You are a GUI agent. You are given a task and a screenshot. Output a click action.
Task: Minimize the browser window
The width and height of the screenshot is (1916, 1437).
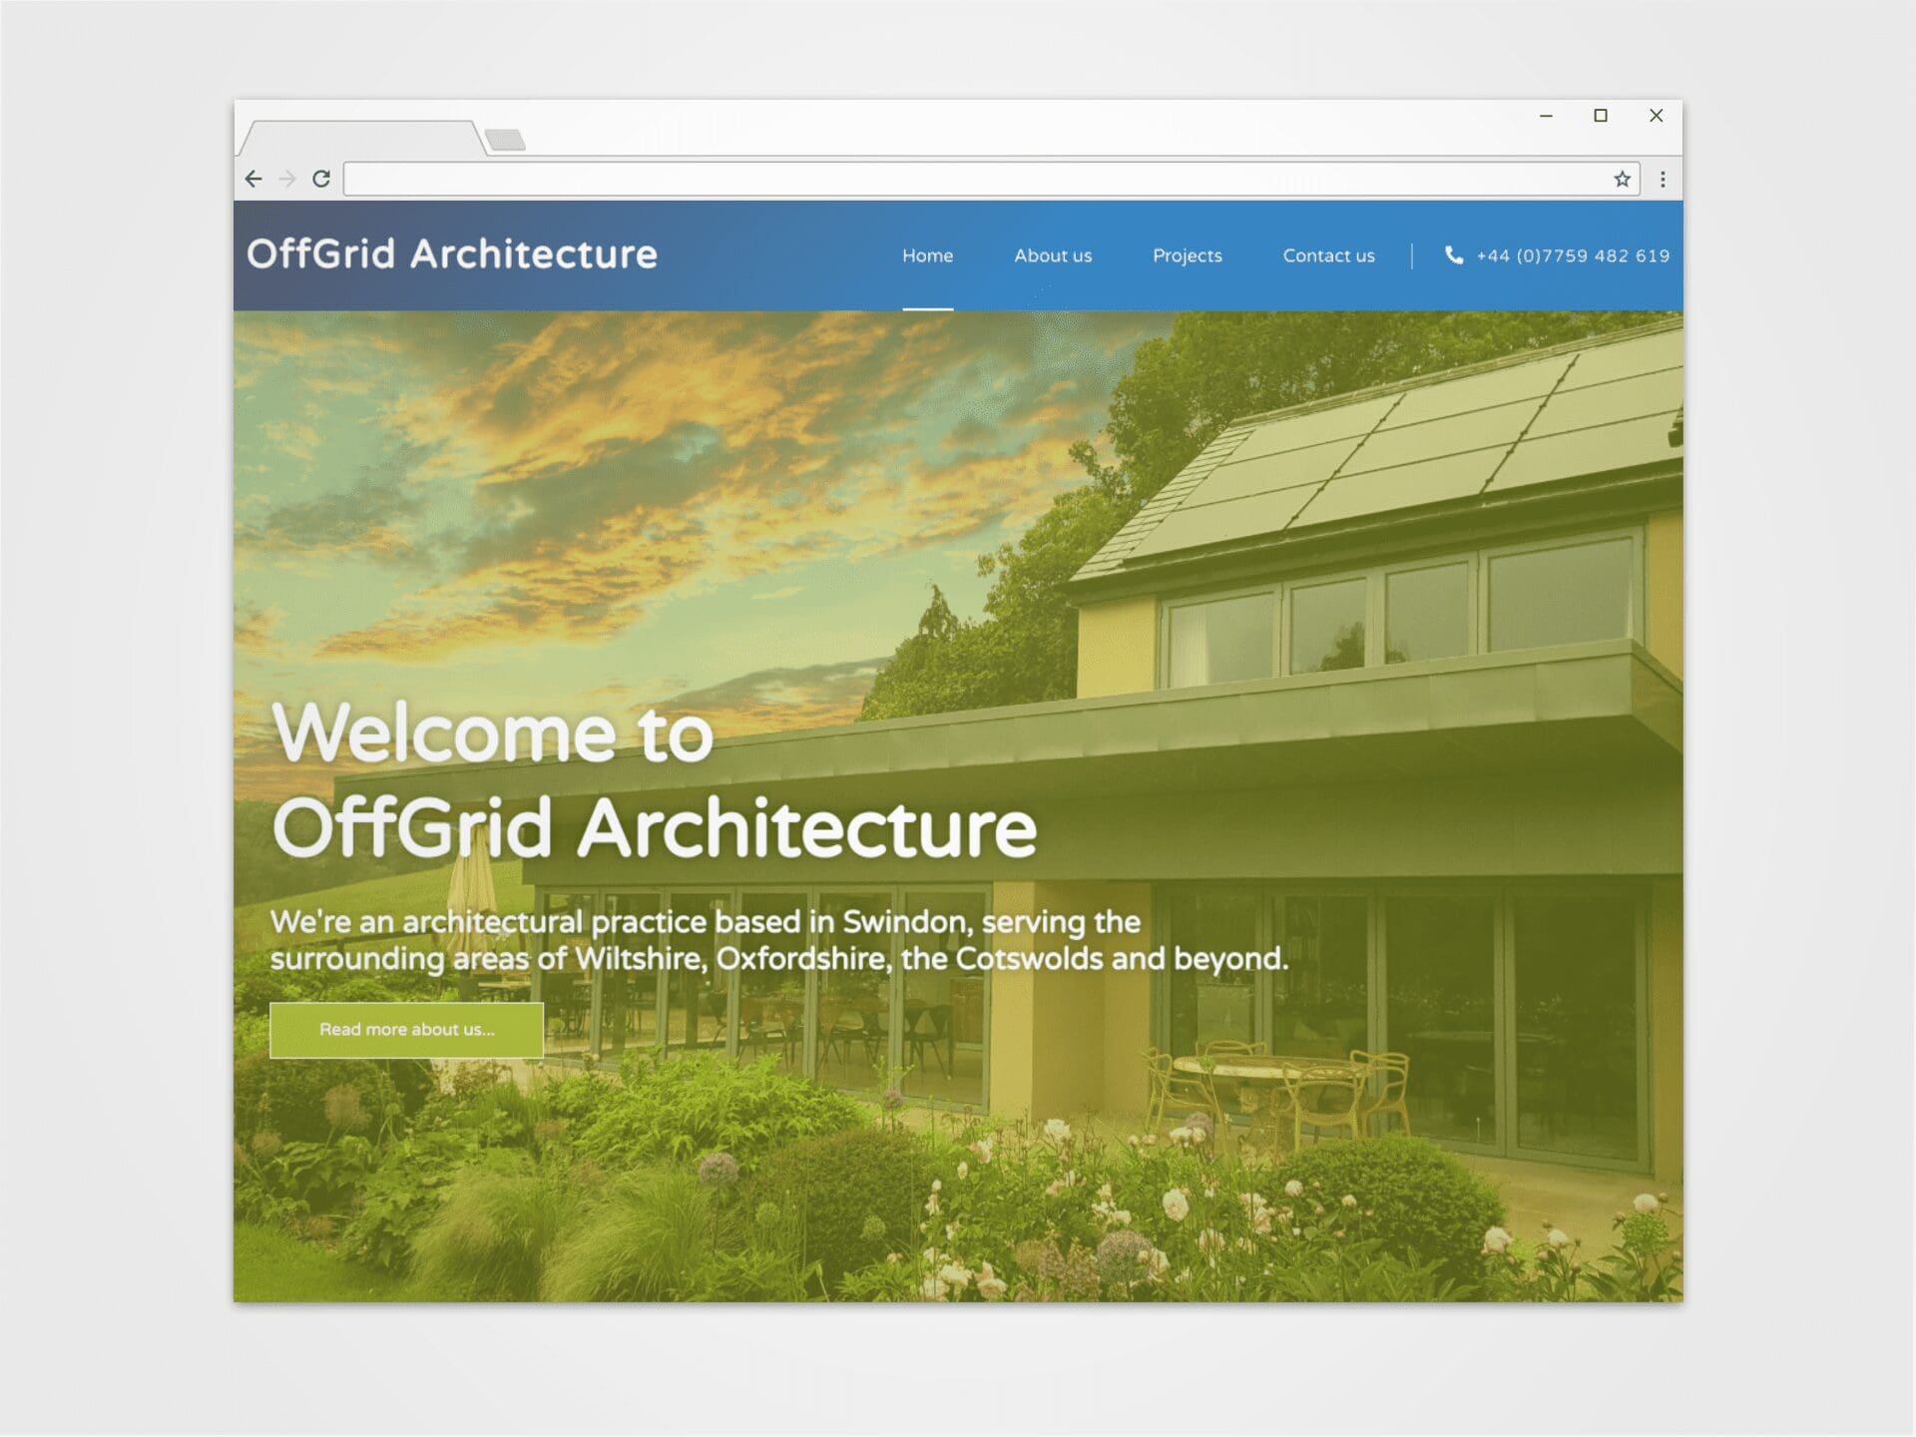(x=1546, y=116)
